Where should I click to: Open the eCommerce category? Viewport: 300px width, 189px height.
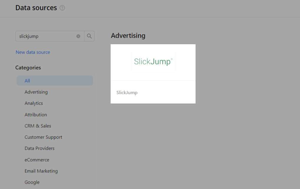[37, 160]
